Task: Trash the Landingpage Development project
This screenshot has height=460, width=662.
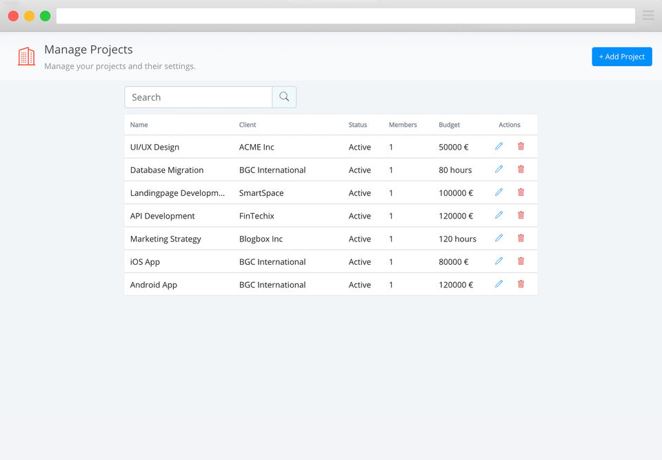Action: point(521,192)
